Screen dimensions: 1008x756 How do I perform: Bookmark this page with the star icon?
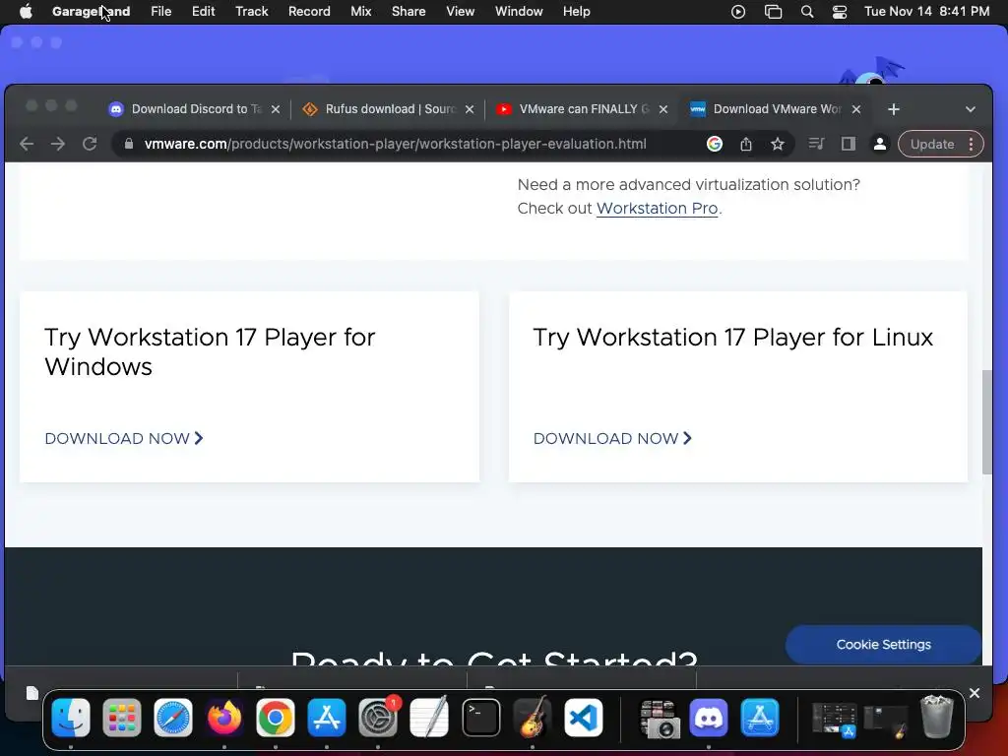778,144
